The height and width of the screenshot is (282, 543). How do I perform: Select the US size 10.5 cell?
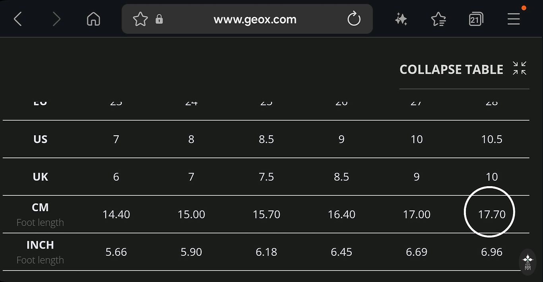[491, 139]
